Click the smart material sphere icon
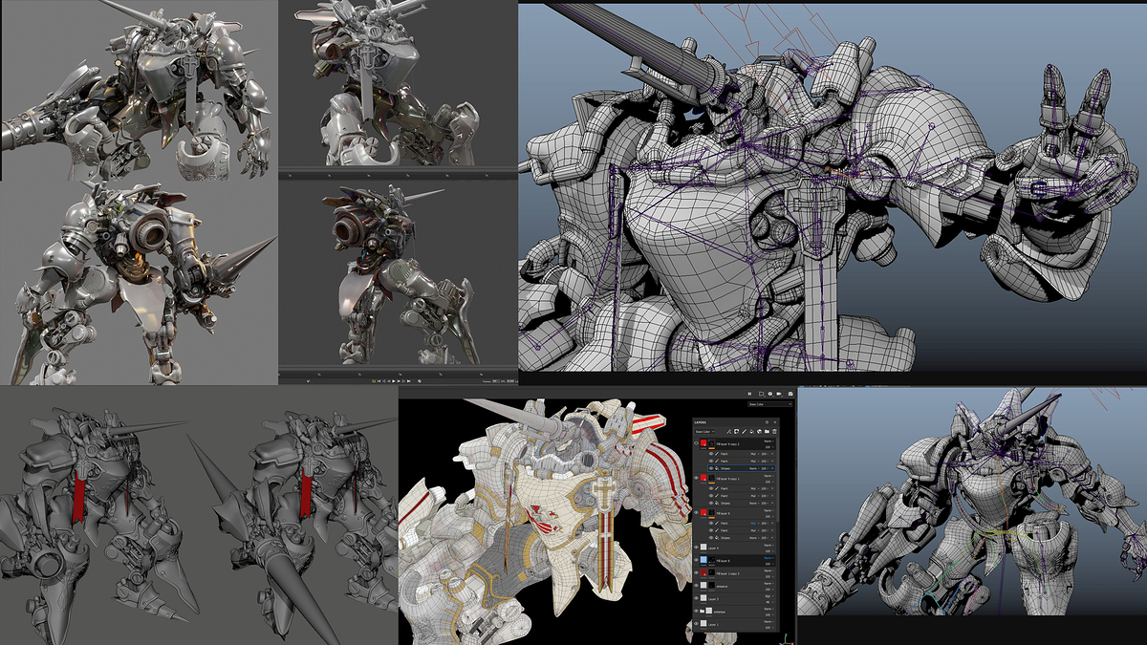 tap(759, 432)
